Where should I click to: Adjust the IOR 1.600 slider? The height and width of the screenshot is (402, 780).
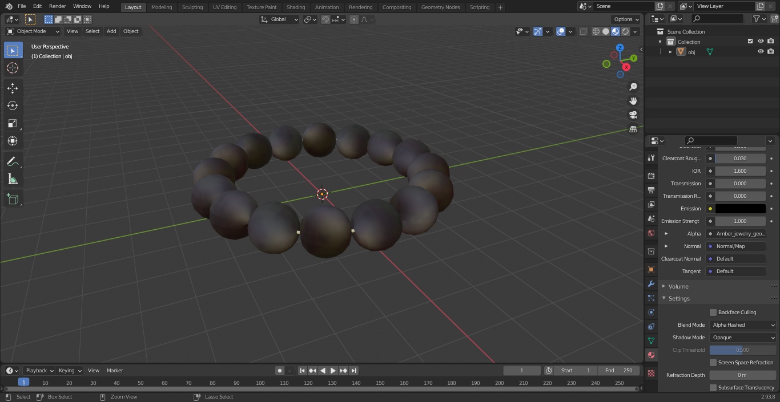point(740,171)
